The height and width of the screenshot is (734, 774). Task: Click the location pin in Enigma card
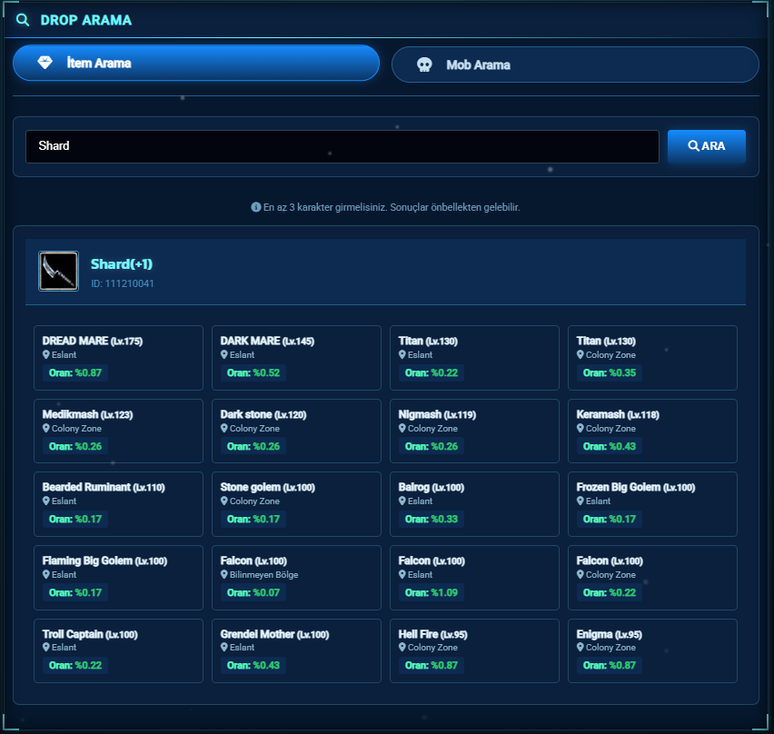580,647
